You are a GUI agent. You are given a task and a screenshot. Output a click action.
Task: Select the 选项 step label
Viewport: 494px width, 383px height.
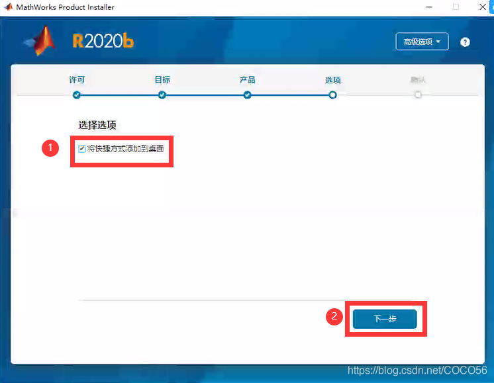click(332, 80)
